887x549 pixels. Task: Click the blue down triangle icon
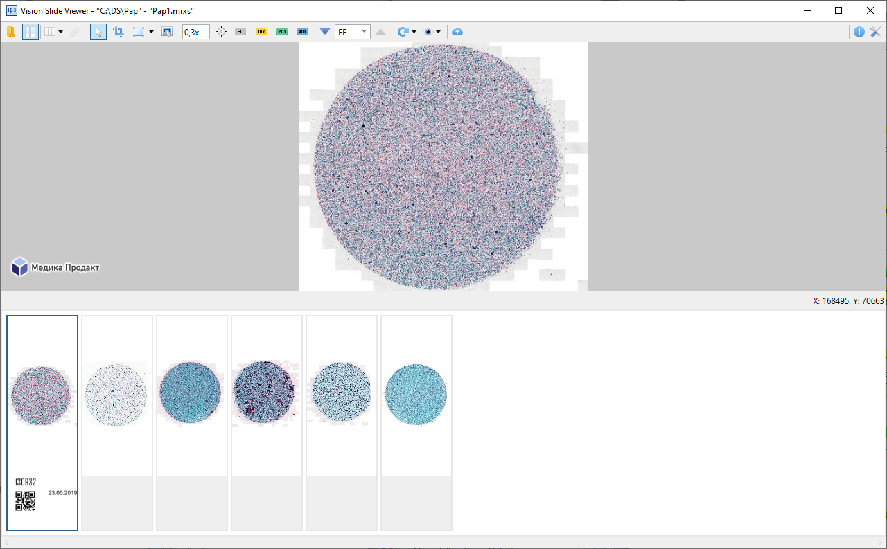pos(325,32)
